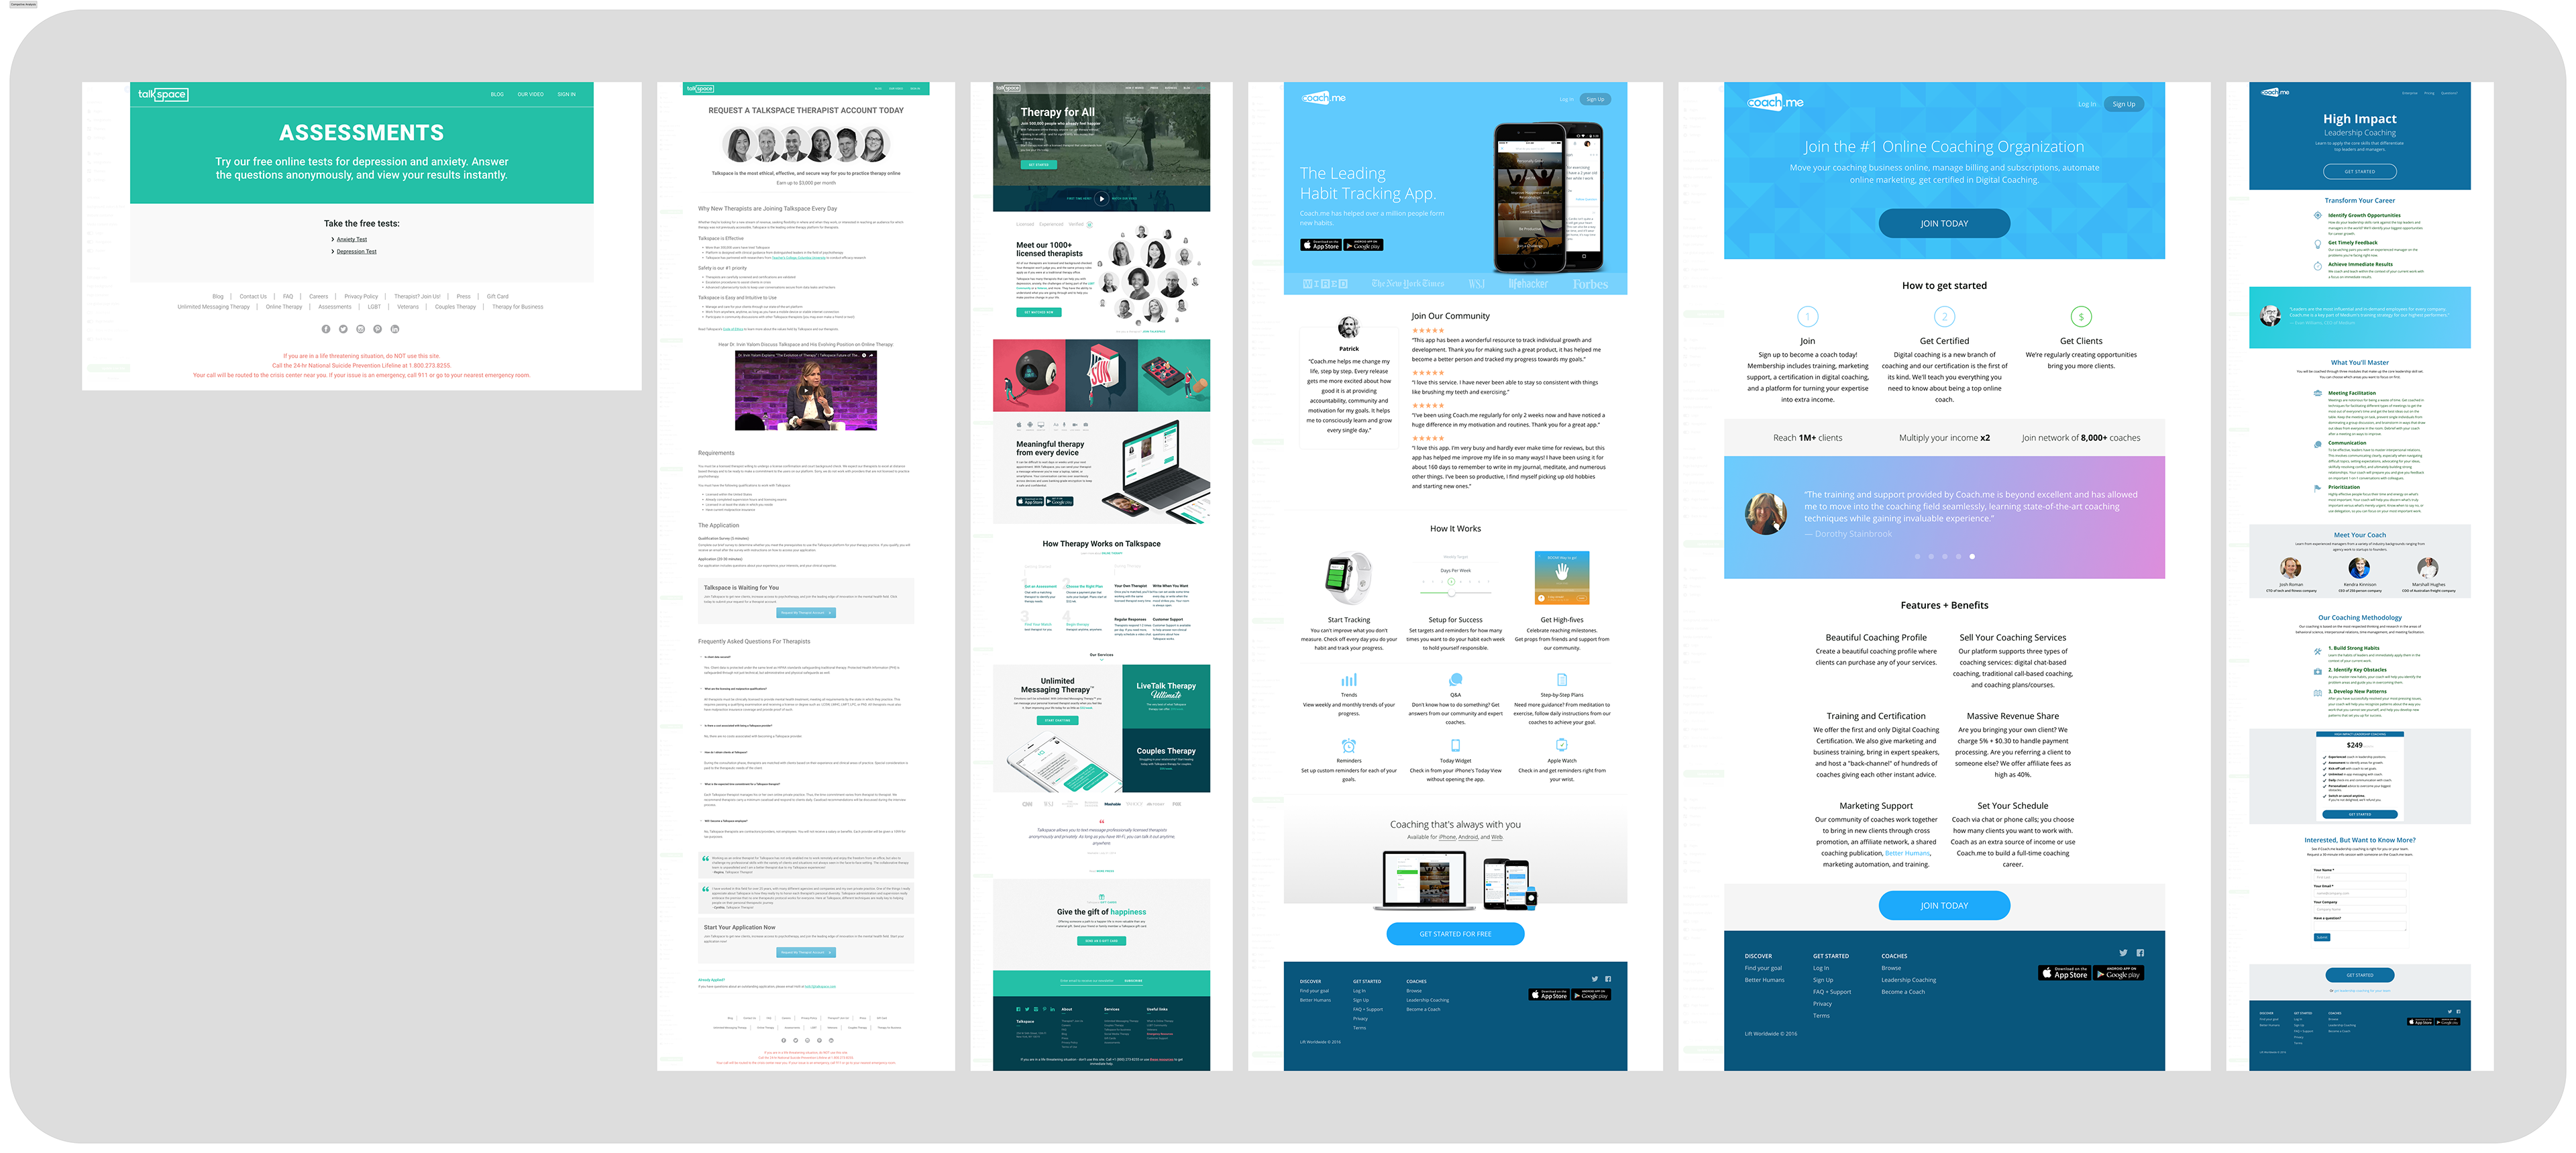Select the active white testimonial carousel dot

point(1972,556)
